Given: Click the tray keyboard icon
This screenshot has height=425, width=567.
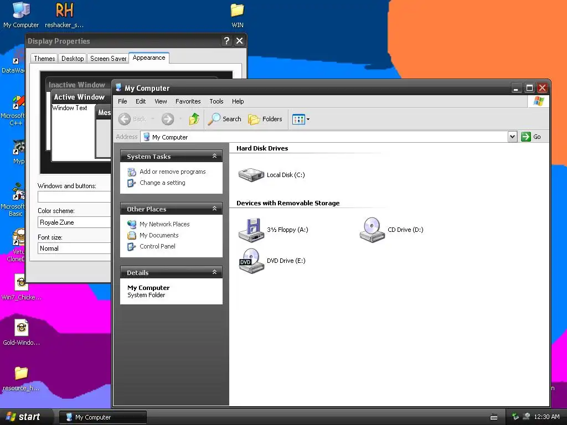Looking at the screenshot, I should [x=493, y=417].
